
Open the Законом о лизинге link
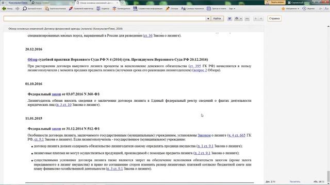coord(204,135)
